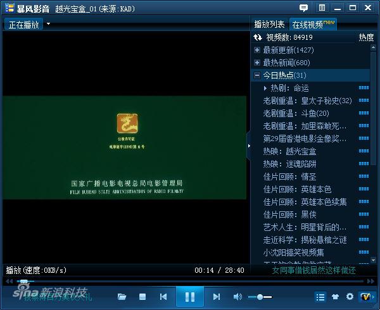Switch to 播放列表 tab

pos(269,25)
